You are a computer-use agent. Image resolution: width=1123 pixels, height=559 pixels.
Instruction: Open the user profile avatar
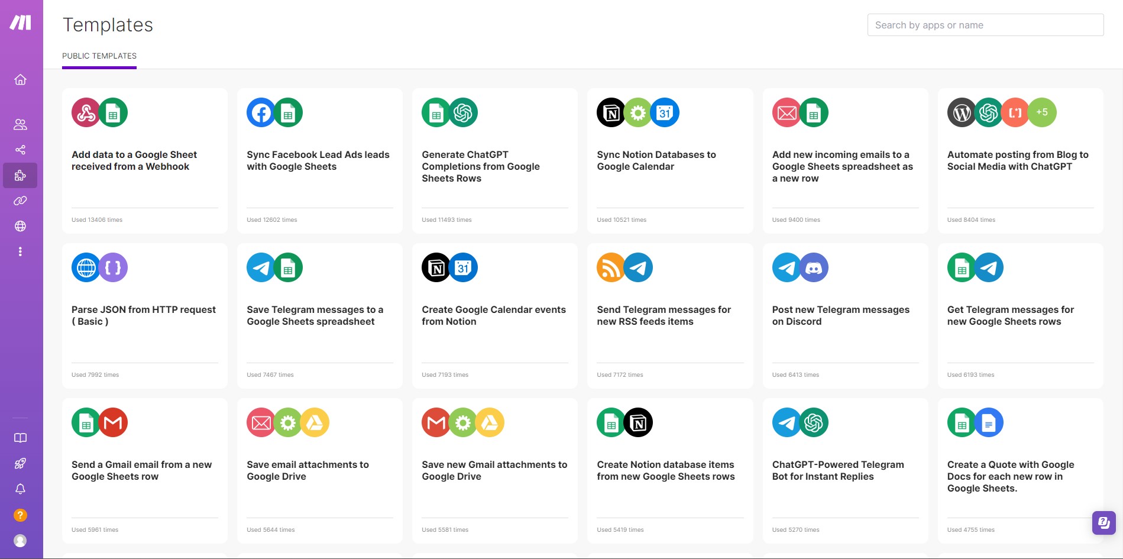coord(20,541)
